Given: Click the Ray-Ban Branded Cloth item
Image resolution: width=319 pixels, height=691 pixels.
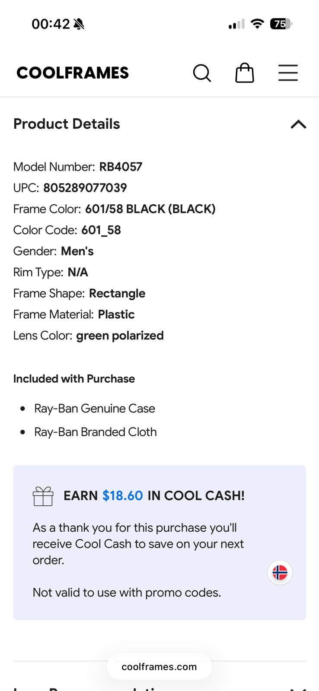Looking at the screenshot, I should pyautogui.click(x=96, y=432).
